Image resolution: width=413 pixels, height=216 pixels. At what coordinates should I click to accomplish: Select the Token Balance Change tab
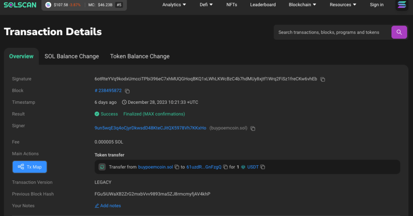[x=140, y=56]
